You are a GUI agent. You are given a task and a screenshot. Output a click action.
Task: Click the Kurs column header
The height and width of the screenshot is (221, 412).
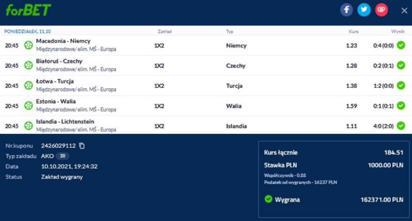point(353,32)
